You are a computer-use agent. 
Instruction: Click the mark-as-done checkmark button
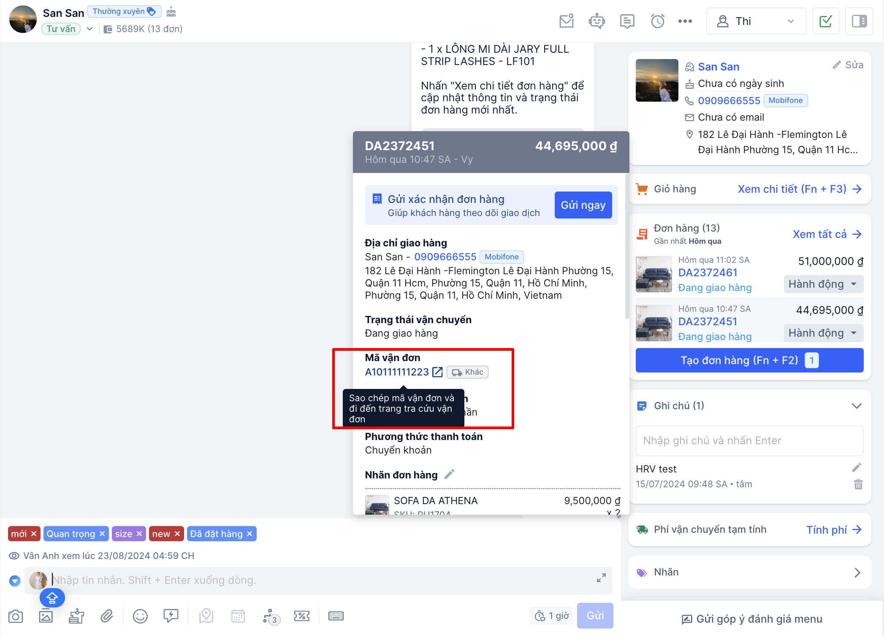[x=825, y=21]
